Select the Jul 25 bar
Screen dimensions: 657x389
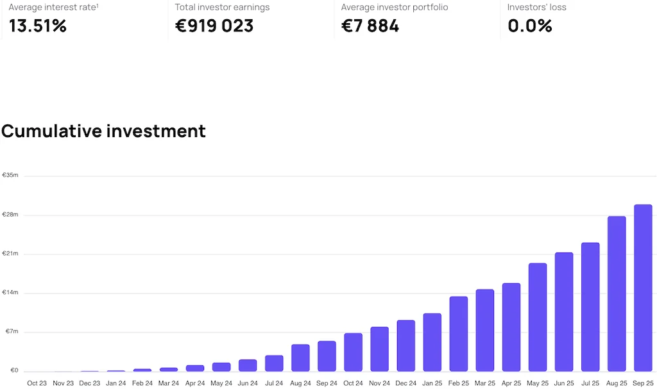pos(590,307)
